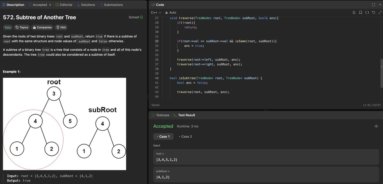Click the Topics tag button

point(22,27)
